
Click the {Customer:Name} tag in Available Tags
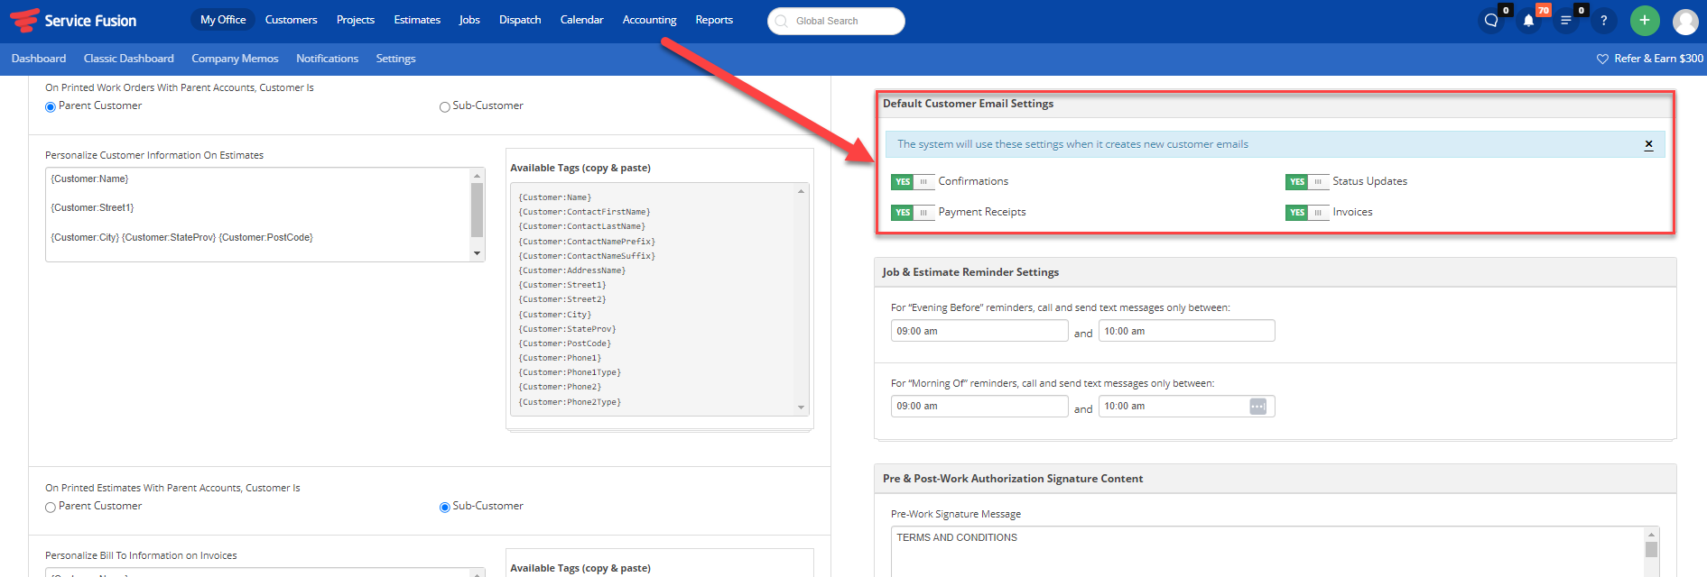pos(554,197)
